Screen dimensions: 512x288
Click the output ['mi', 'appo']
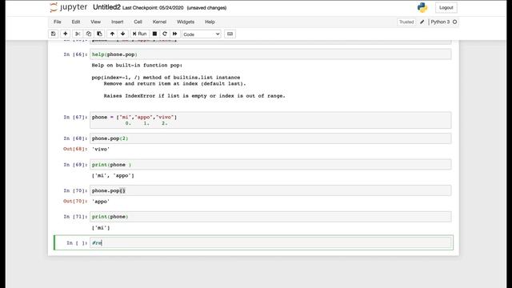[113, 176]
